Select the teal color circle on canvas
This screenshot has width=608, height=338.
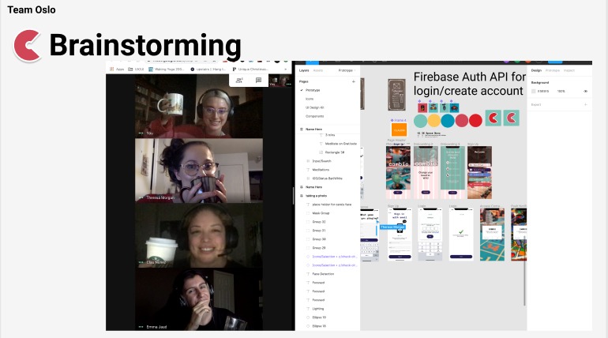tap(420, 121)
